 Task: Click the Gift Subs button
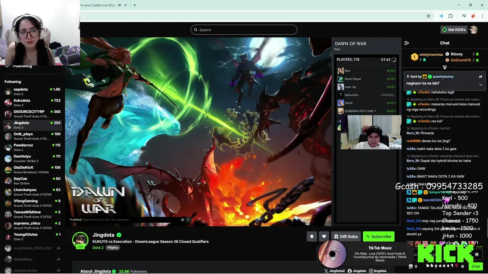coord(346,236)
